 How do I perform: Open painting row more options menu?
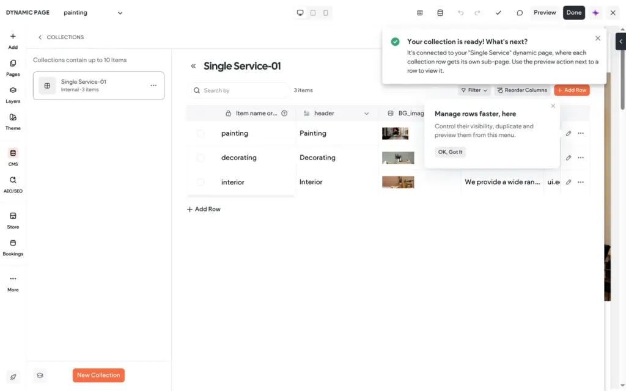click(x=581, y=133)
